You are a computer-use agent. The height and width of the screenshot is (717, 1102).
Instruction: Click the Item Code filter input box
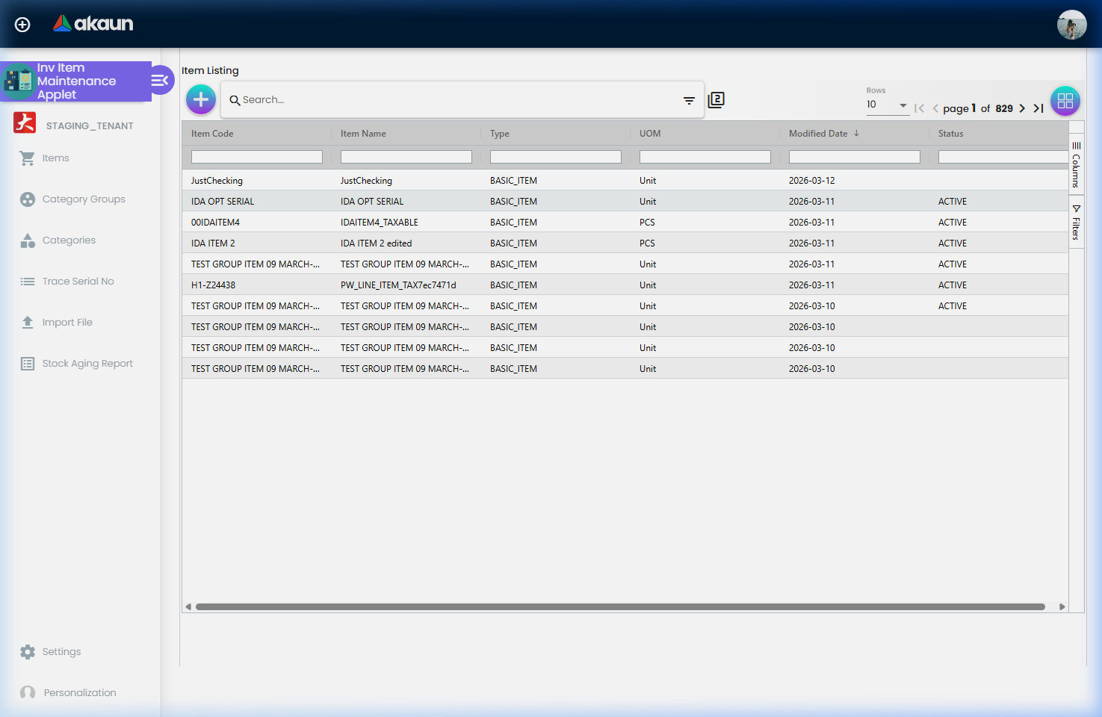coord(256,157)
